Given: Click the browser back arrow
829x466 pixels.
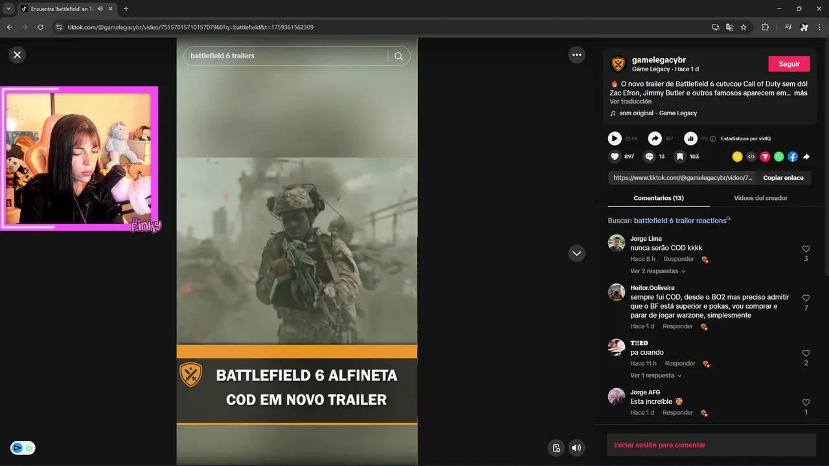Looking at the screenshot, I should pyautogui.click(x=9, y=27).
